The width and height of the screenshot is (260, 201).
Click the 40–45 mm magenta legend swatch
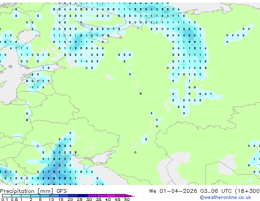pos(111,196)
